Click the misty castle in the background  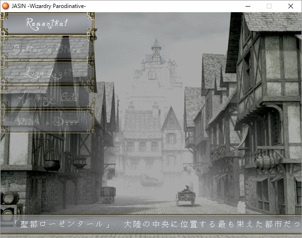pyautogui.click(x=156, y=70)
